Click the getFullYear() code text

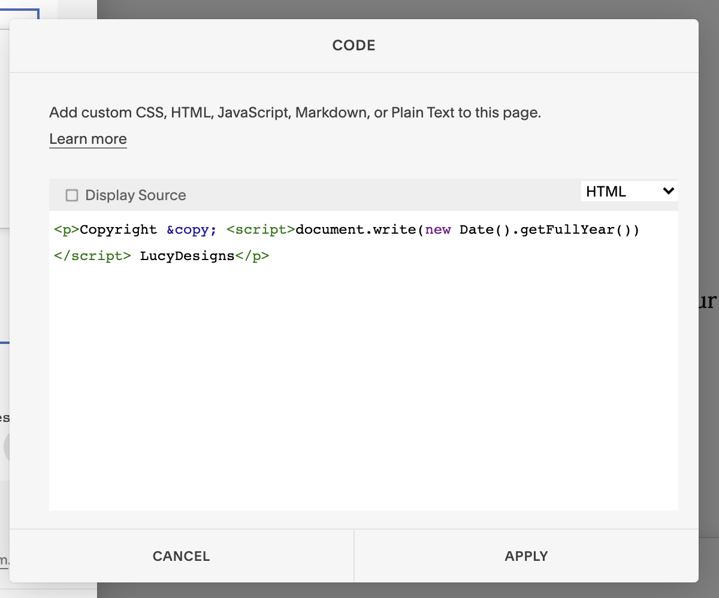pyautogui.click(x=576, y=230)
